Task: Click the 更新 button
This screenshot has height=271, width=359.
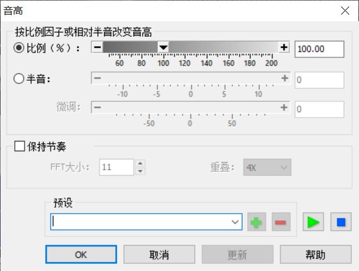Action: [237, 255]
